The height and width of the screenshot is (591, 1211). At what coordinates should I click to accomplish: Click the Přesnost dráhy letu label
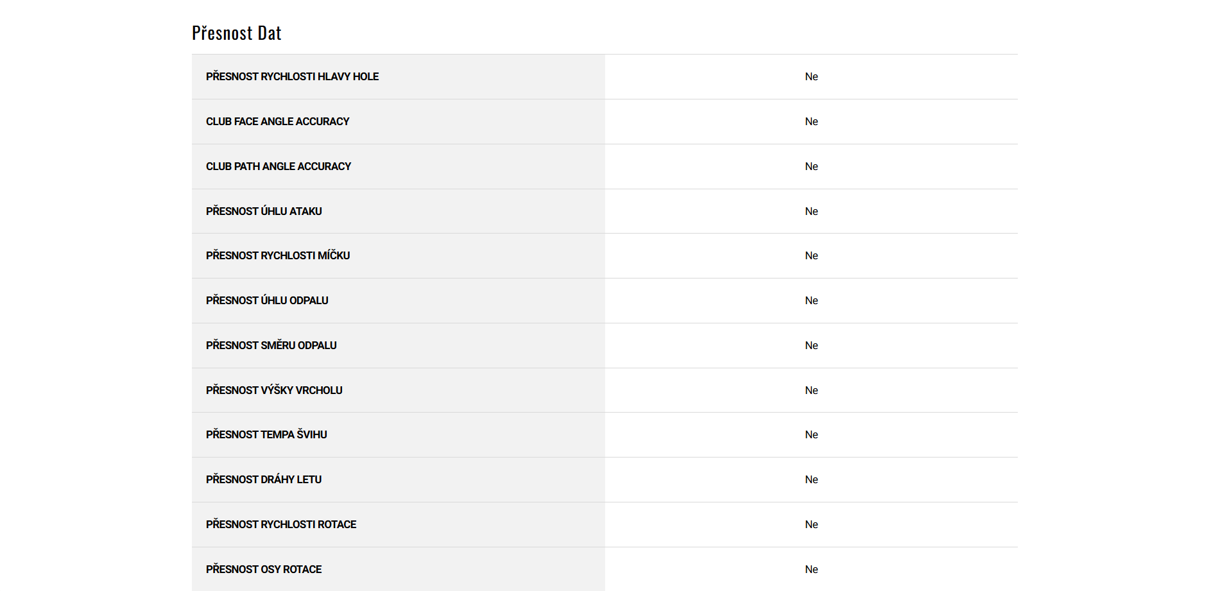(x=264, y=479)
